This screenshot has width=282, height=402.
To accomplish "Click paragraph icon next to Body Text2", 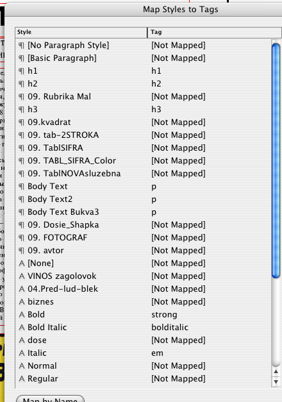I will coord(22,199).
